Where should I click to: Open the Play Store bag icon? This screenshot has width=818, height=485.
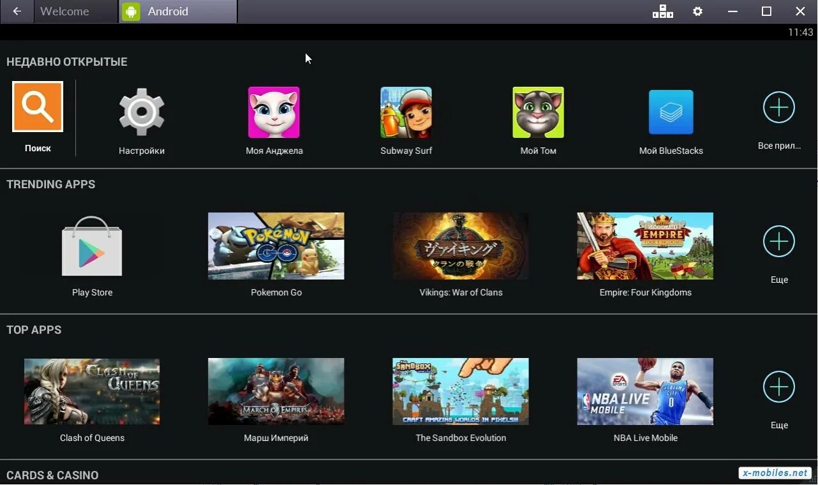[x=92, y=246]
